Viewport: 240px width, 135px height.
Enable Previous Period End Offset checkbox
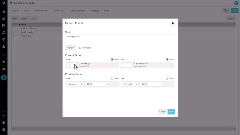click(167, 79)
